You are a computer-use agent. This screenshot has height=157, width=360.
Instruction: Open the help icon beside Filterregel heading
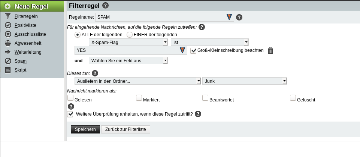pos(106,5)
